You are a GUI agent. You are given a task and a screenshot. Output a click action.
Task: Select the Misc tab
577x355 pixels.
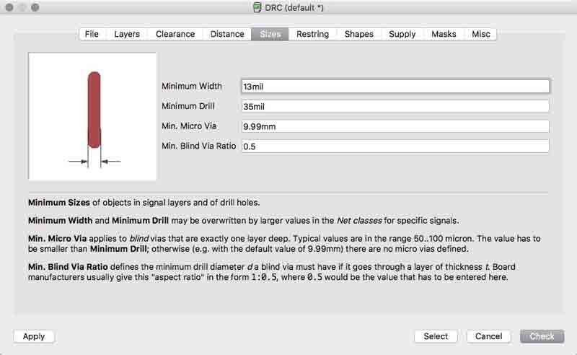480,34
